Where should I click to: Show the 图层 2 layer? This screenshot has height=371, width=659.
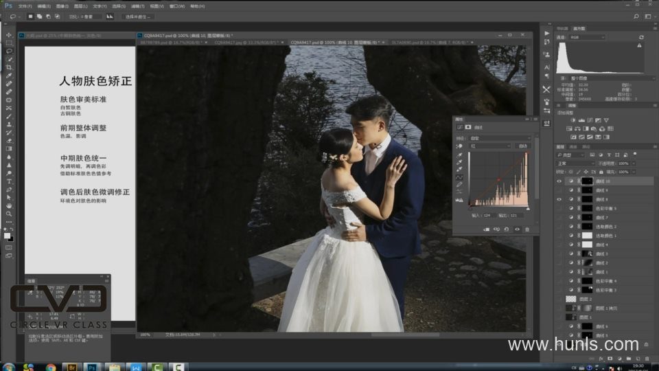pos(559,299)
